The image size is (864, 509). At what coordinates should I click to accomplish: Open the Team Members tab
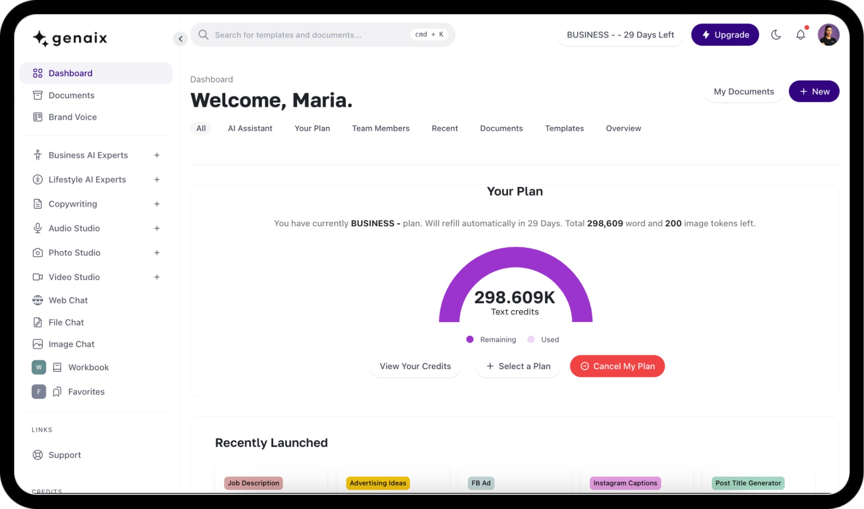[380, 128]
